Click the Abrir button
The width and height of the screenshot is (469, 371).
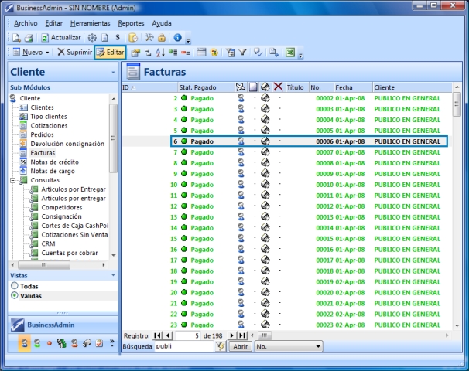(x=240, y=347)
